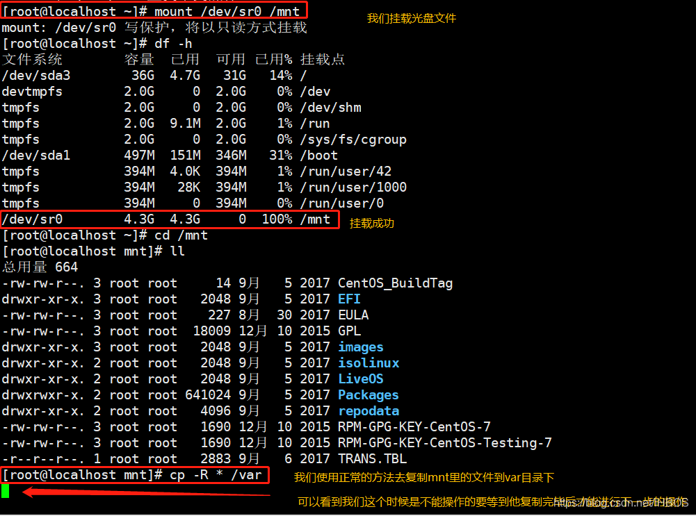Click the GPL file name
This screenshot has height=516, width=696.
click(x=349, y=331)
